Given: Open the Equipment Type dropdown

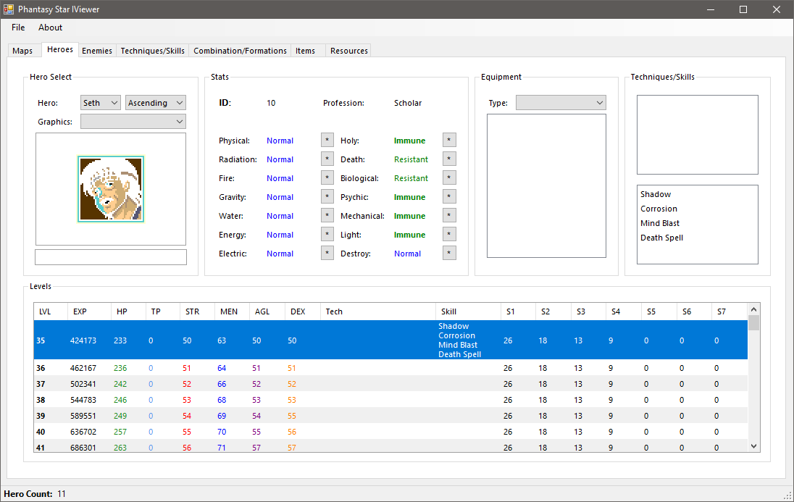Looking at the screenshot, I should 561,103.
